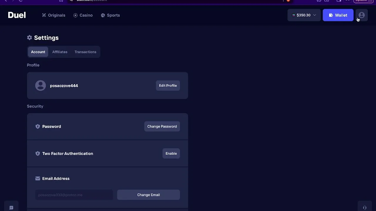
Task: Open the support headset icon
Action: pos(365,208)
